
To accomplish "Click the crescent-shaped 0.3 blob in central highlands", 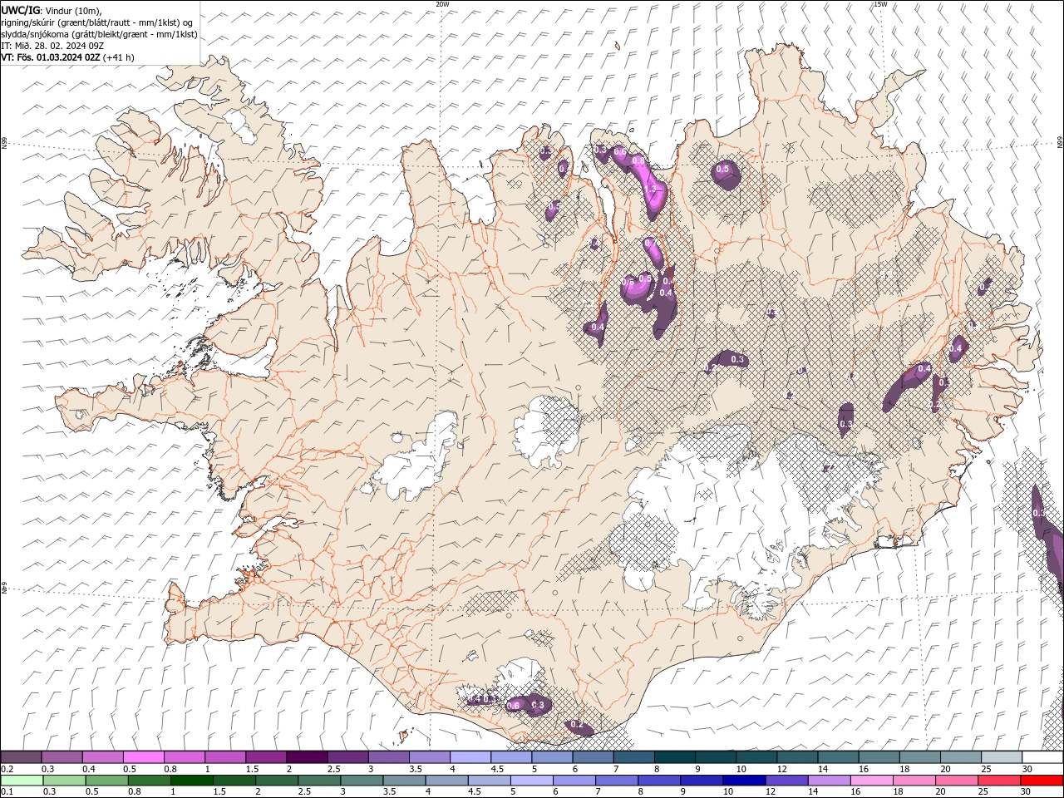I will (728, 360).
